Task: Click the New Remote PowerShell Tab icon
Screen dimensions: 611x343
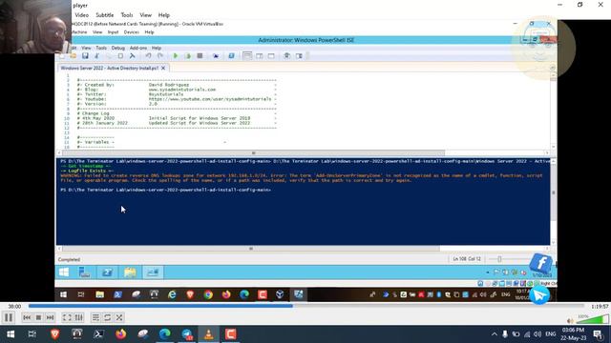Action: pyautogui.click(x=215, y=56)
